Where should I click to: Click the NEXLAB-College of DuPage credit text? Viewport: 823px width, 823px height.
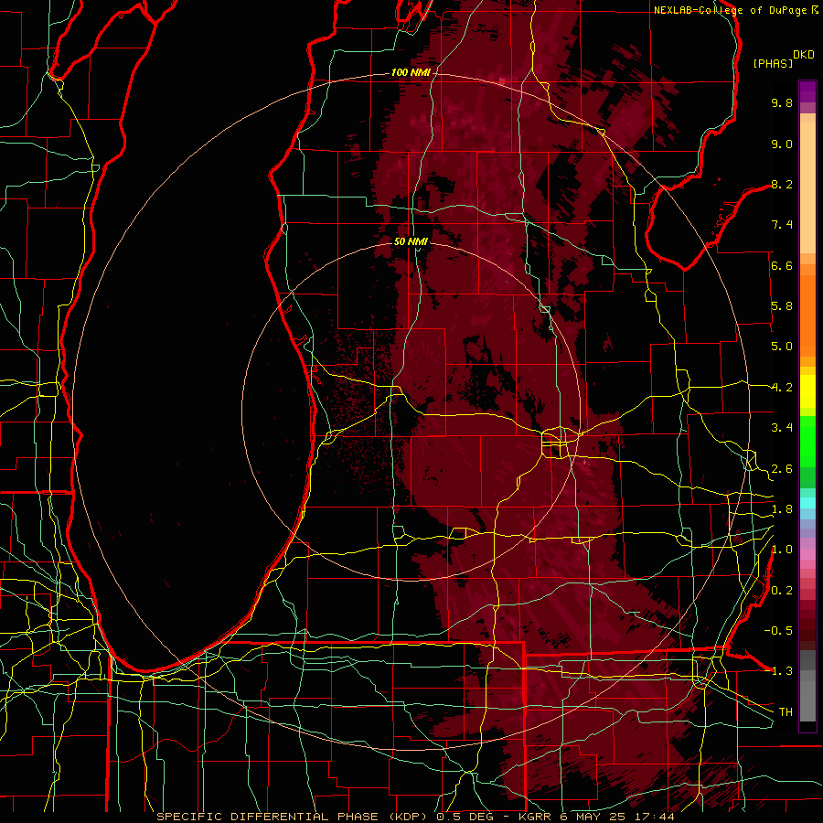(x=732, y=10)
